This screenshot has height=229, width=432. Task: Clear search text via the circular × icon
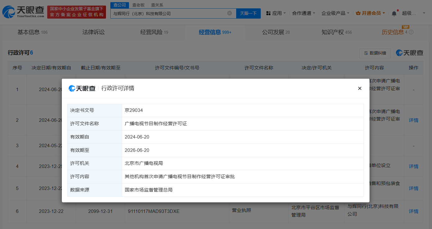click(x=230, y=13)
